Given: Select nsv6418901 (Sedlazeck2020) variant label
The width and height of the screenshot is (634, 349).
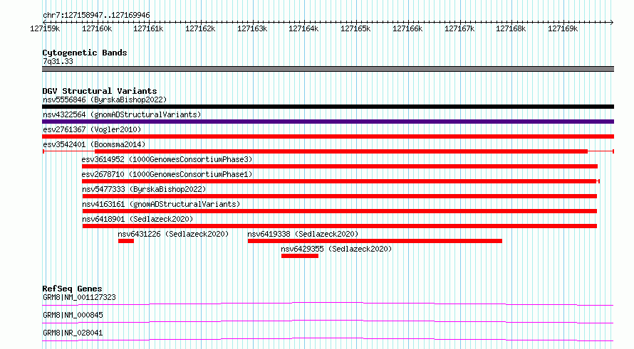Looking at the screenshot, I should coord(137,219).
